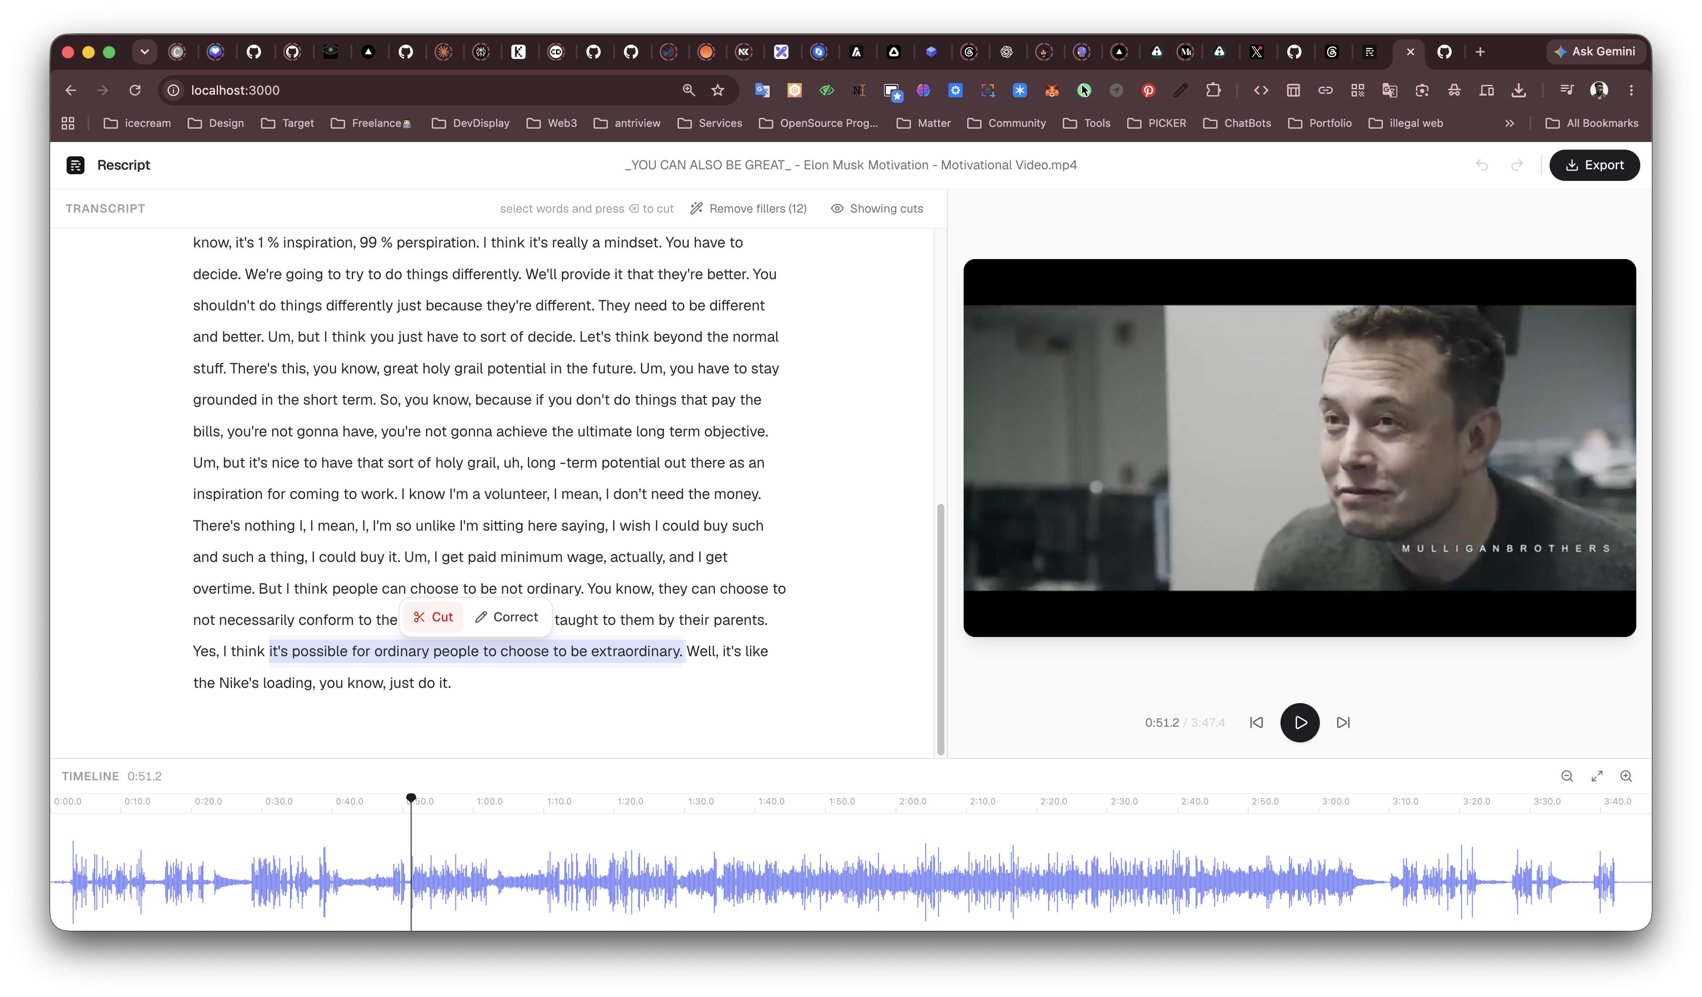Correct the selected transcript text
1702x997 pixels.
tap(506, 617)
